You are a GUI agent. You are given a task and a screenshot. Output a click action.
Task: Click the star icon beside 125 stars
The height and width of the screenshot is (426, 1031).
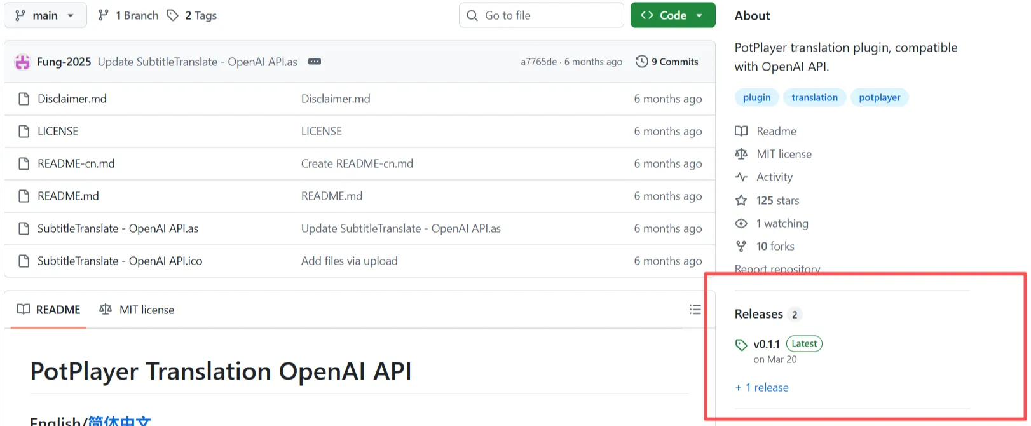coord(741,201)
